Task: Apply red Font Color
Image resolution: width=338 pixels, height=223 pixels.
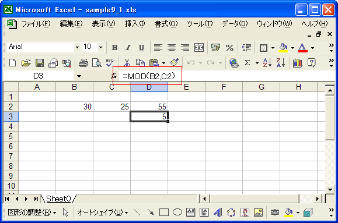Action: (x=302, y=48)
